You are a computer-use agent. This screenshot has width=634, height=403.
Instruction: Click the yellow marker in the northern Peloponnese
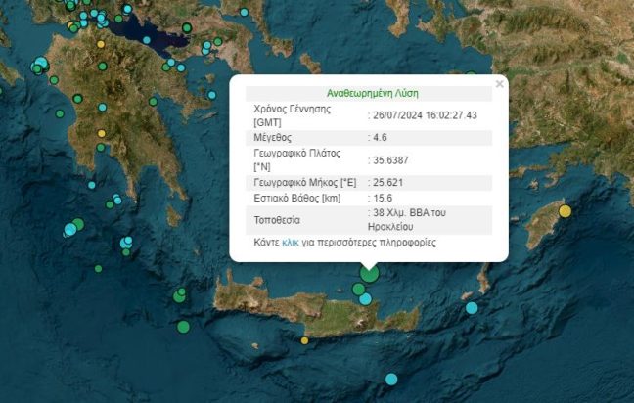click(101, 44)
